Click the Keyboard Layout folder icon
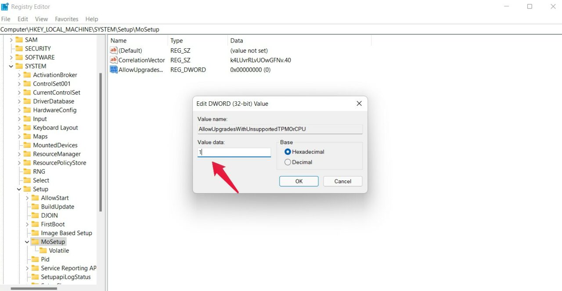Screen dimensions: 562x291 [27, 127]
